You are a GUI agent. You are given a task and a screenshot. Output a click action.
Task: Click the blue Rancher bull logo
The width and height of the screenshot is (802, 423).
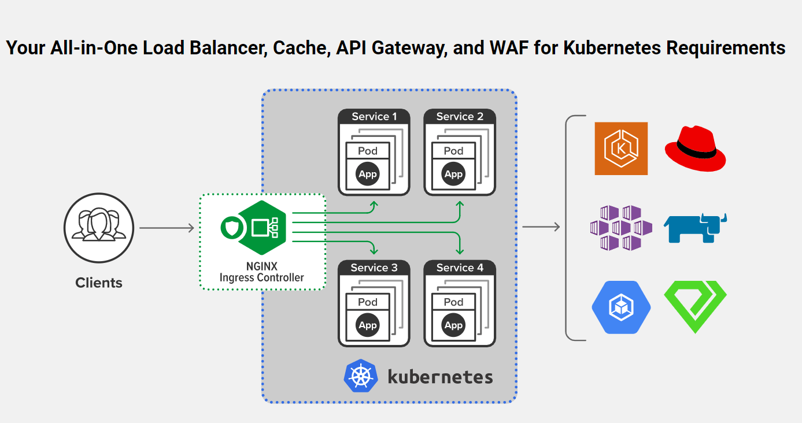coord(695,228)
